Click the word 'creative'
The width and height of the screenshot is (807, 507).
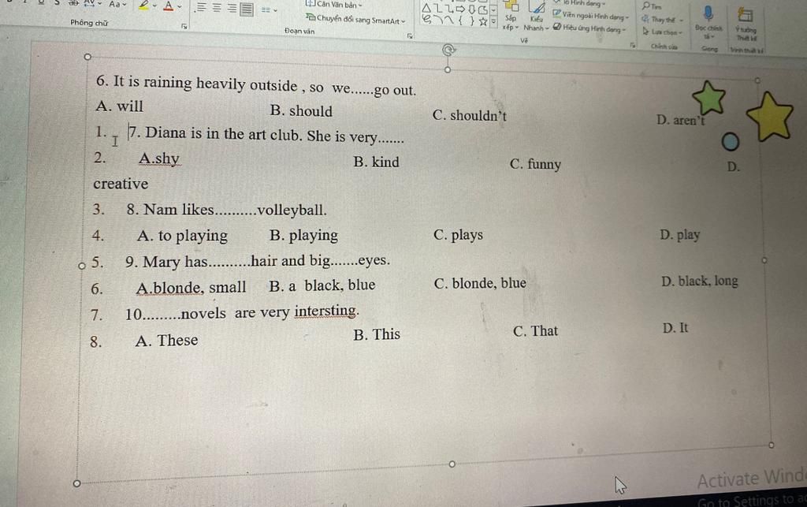[121, 184]
